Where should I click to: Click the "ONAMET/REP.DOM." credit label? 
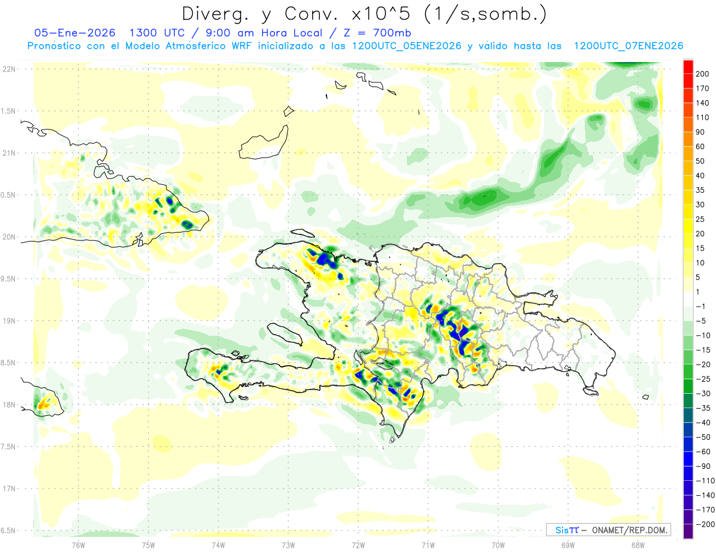(x=630, y=530)
